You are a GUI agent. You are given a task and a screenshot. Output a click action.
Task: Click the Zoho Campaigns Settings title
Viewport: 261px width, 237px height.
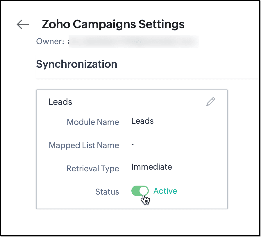click(x=113, y=24)
